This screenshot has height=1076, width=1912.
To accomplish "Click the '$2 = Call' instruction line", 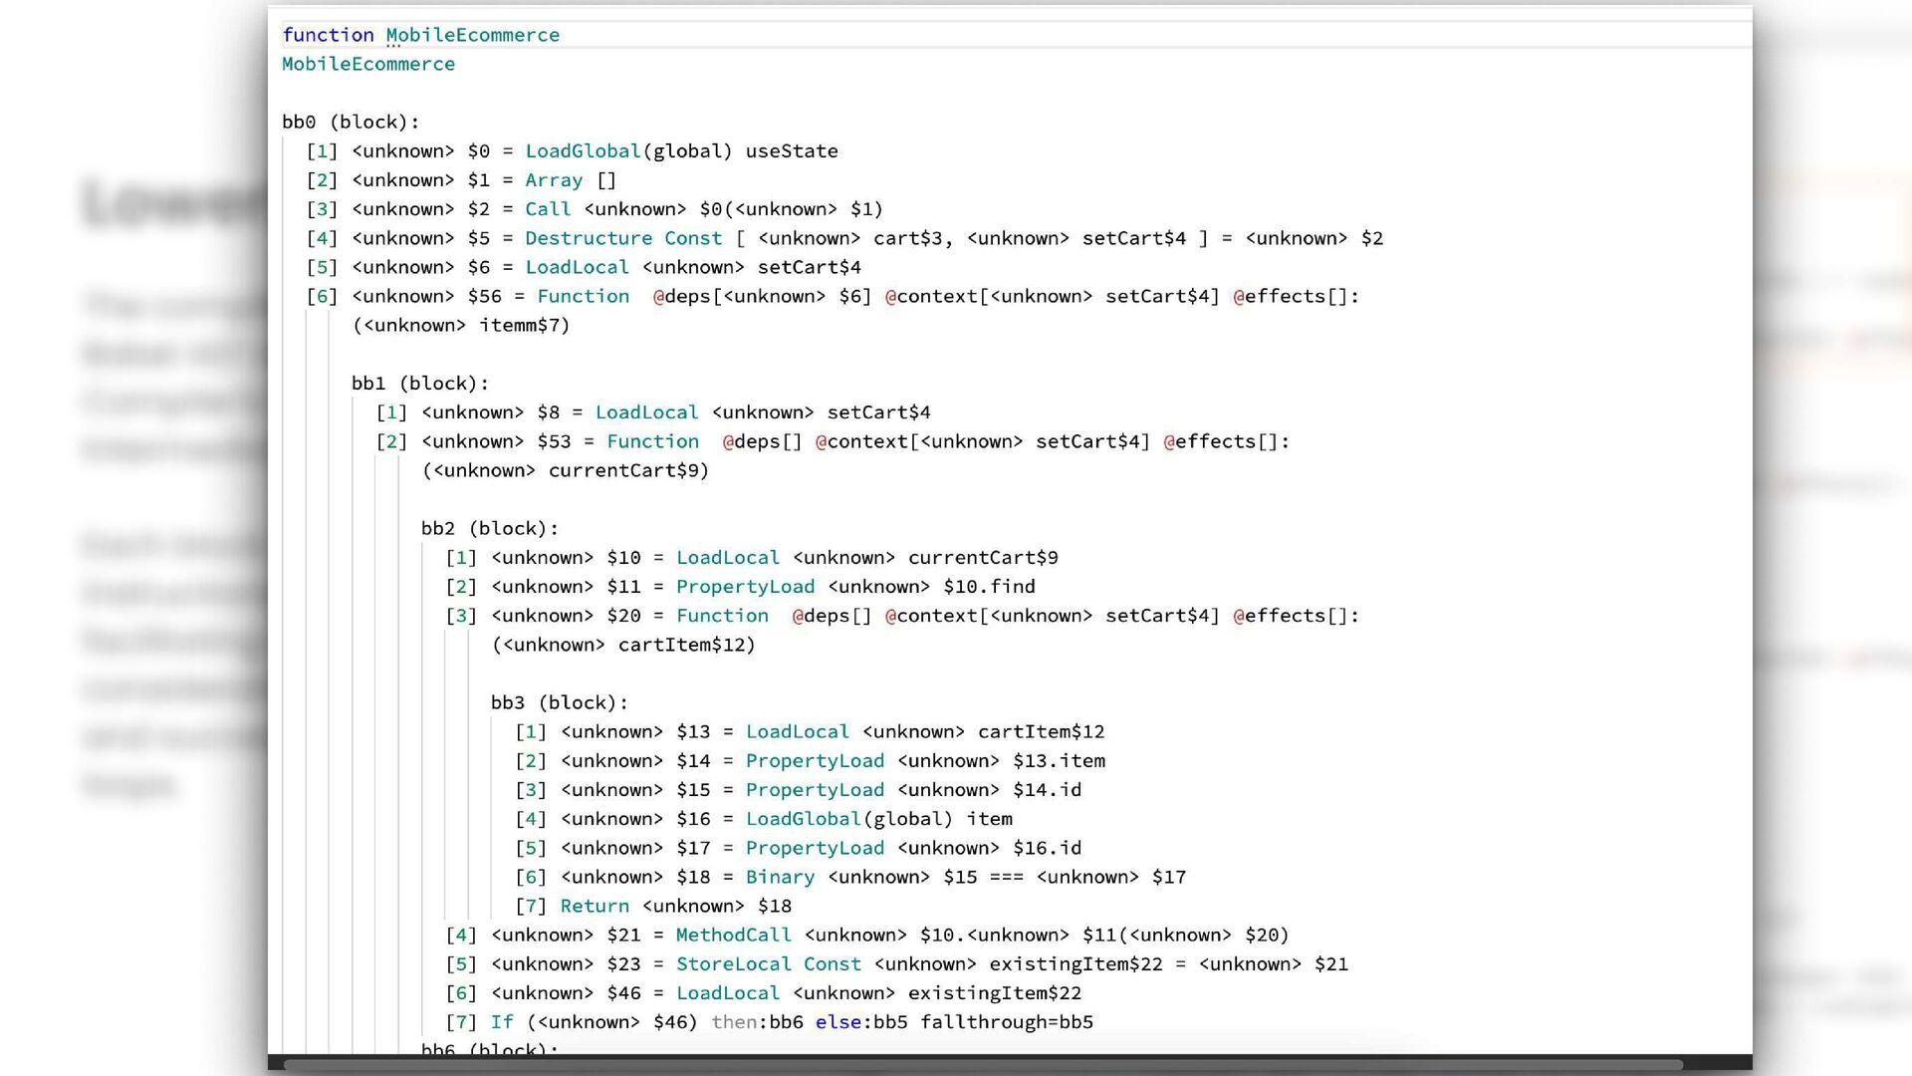I will point(595,209).
